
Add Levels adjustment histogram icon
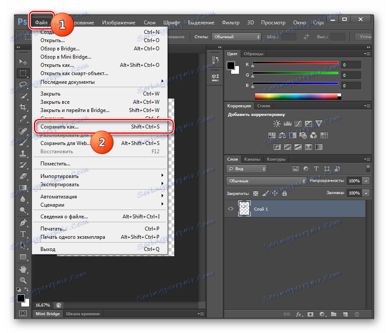(x=287, y=123)
